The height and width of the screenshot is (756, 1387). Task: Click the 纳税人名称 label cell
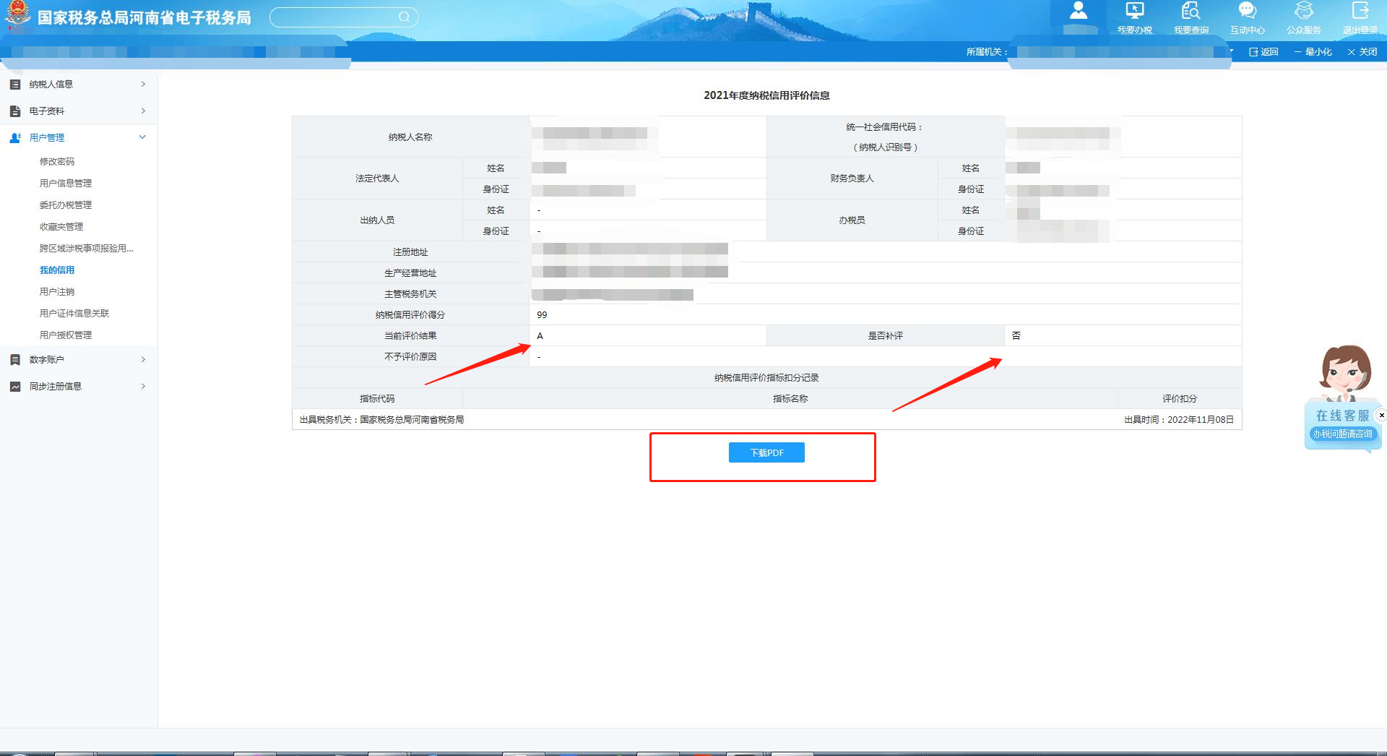(x=410, y=137)
